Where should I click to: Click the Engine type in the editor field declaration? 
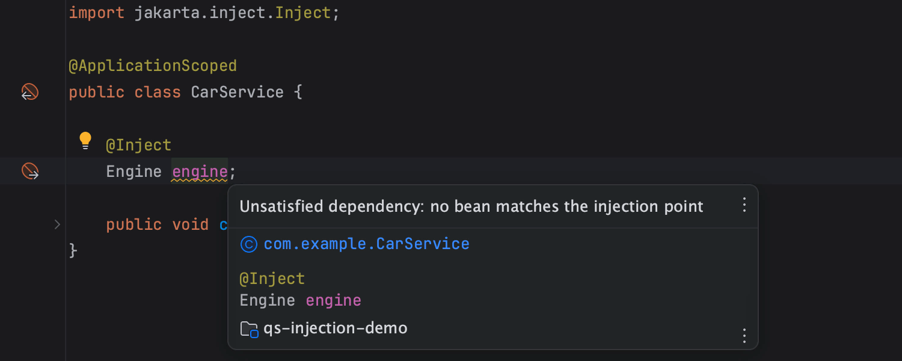point(133,171)
